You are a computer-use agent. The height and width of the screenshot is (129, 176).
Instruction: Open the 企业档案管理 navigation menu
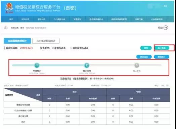pos(157,19)
